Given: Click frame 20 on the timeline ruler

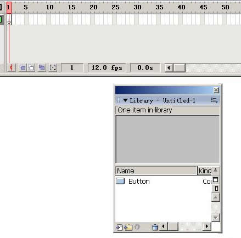Looking at the screenshot, I should click(x=93, y=7).
